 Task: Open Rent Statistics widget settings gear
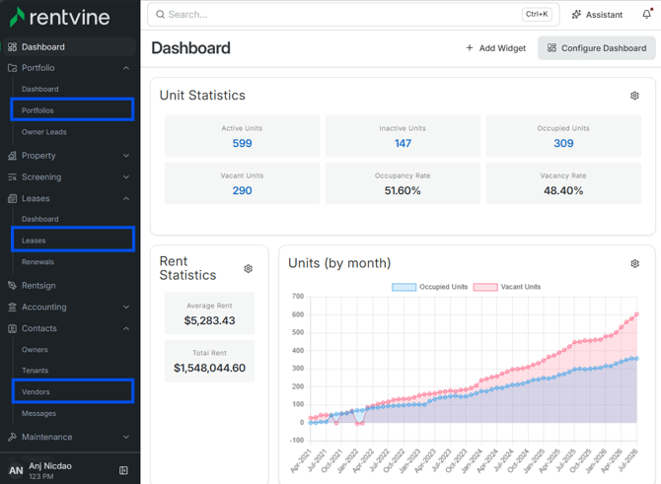[249, 268]
